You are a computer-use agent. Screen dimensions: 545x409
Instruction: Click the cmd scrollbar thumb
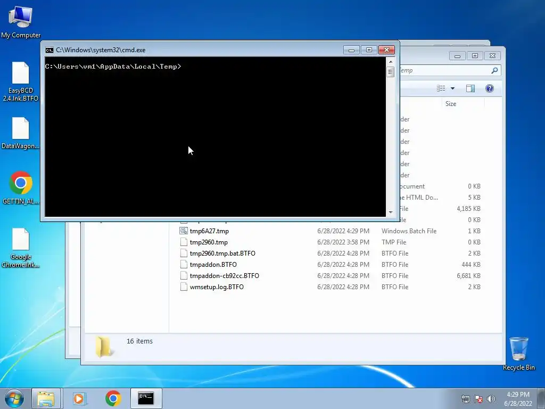tap(391, 72)
